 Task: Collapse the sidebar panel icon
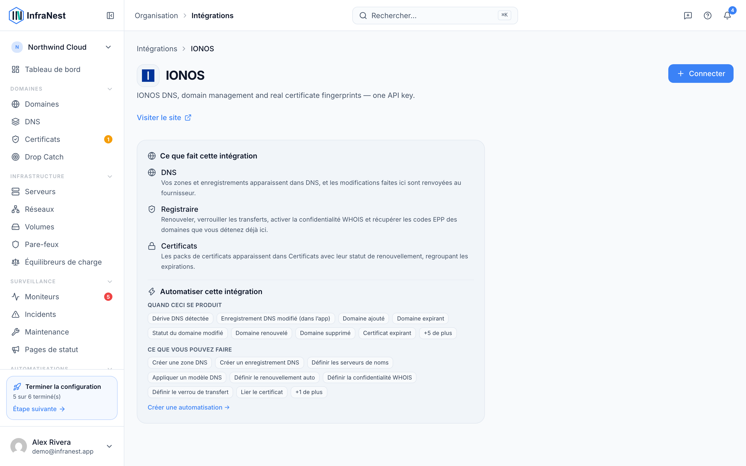click(110, 16)
